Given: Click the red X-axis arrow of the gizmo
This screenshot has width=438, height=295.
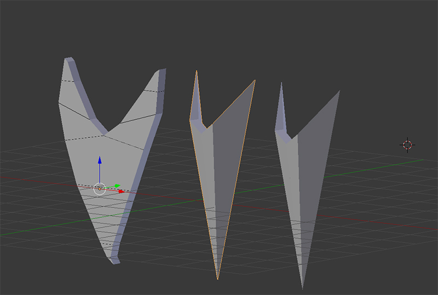Looking at the screenshot, I should pyautogui.click(x=121, y=192).
